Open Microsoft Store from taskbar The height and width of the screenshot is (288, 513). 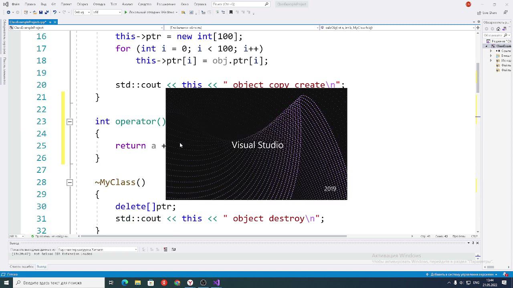(x=151, y=283)
